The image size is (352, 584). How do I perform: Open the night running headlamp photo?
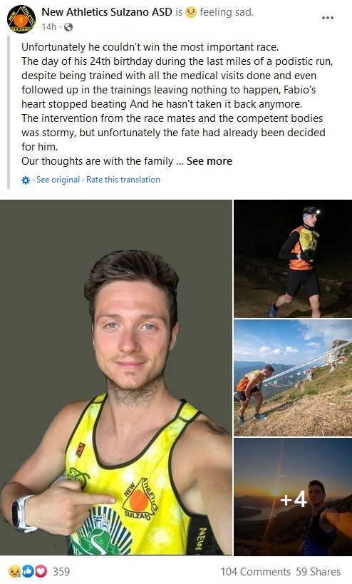(x=293, y=258)
